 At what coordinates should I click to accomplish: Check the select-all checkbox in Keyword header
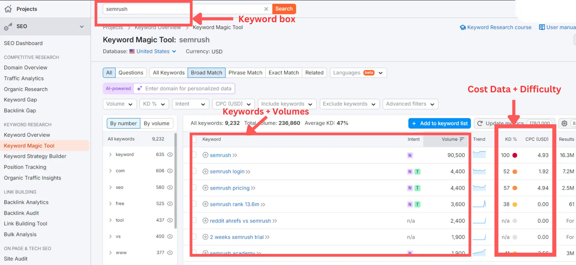[194, 139]
